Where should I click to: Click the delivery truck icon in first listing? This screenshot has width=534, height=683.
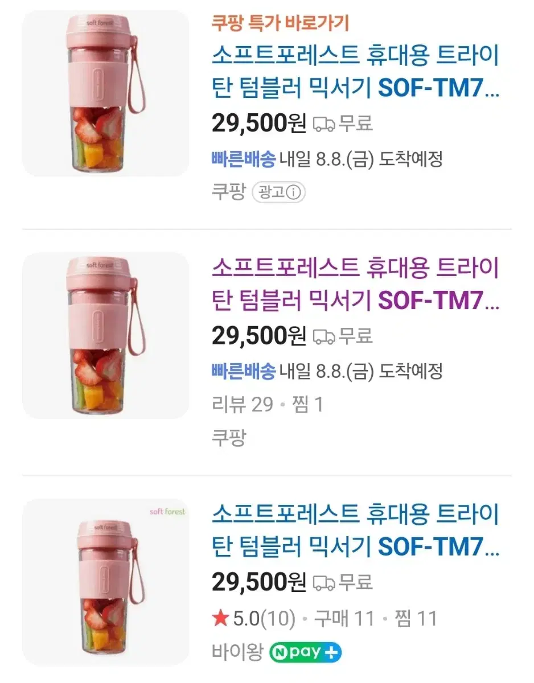(324, 124)
